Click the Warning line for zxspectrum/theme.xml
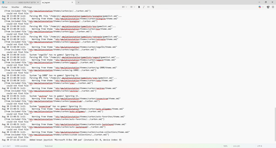 (61, 98)
